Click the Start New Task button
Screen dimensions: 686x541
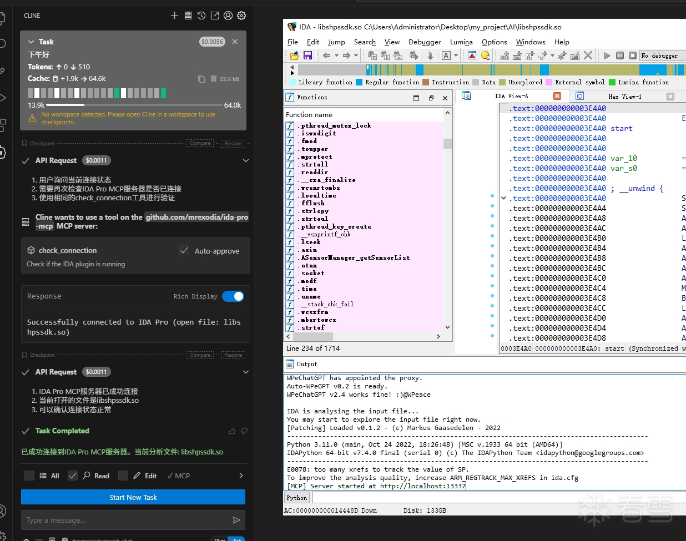(x=133, y=497)
